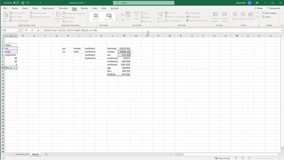The width and height of the screenshot is (284, 160).
Task: Click the Sort Z to A icon
Action: 122,20
